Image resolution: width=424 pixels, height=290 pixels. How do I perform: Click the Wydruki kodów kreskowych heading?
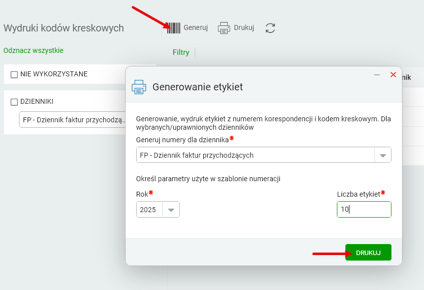click(64, 28)
